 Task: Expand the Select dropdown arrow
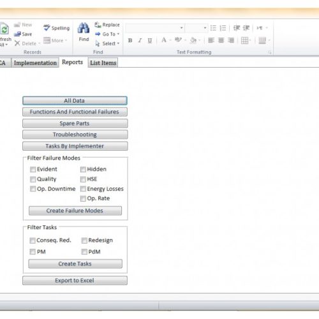coord(118,43)
